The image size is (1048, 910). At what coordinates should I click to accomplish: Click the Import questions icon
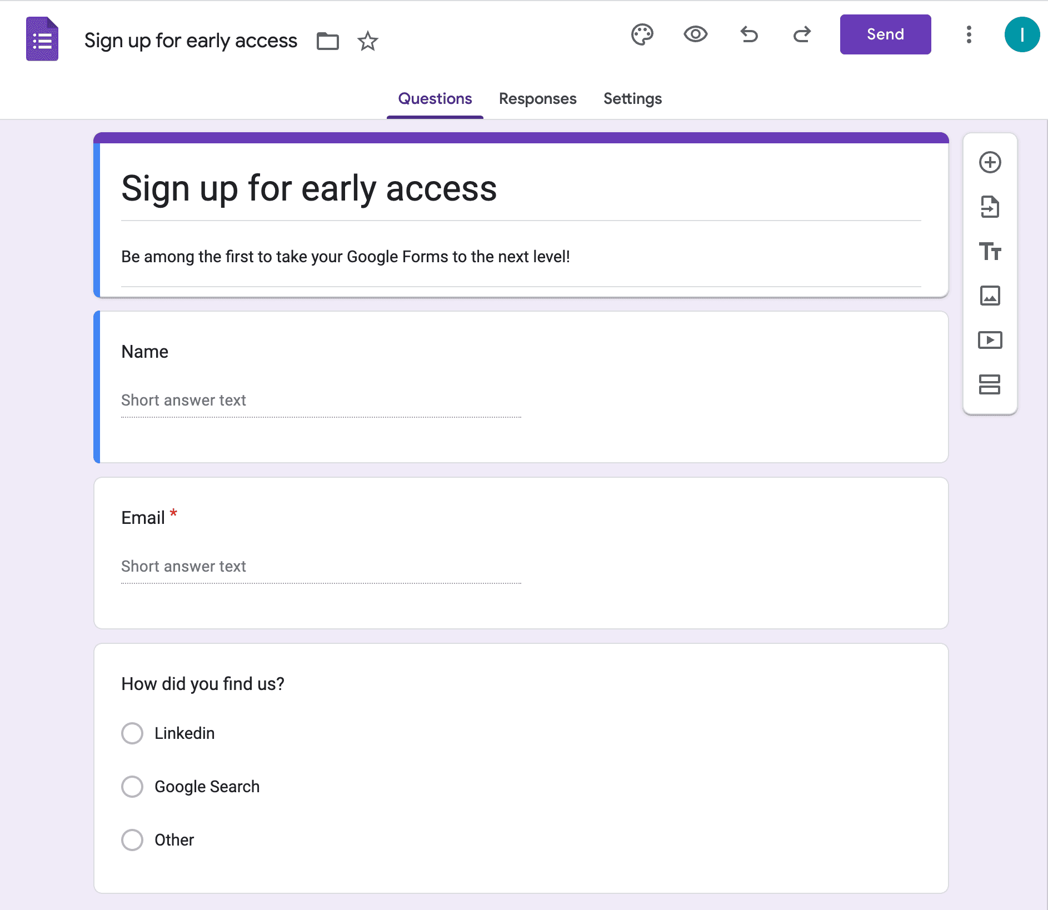pyautogui.click(x=990, y=207)
